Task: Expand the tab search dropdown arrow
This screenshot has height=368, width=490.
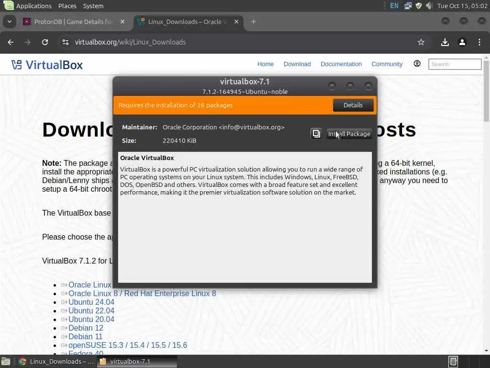Action: (x=10, y=22)
